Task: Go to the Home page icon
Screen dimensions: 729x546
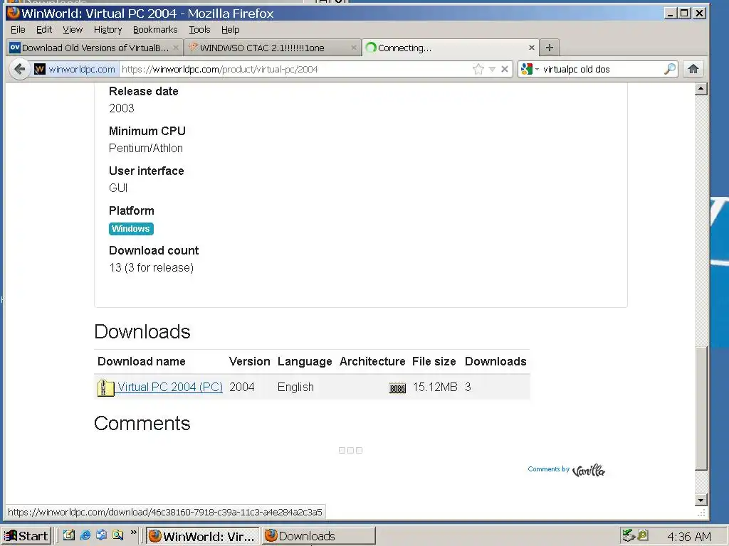Action: [x=693, y=69]
